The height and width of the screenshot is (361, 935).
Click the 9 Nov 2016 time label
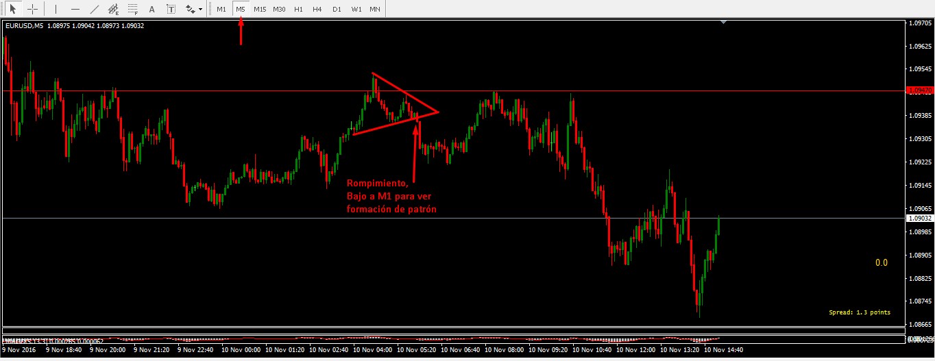point(19,349)
